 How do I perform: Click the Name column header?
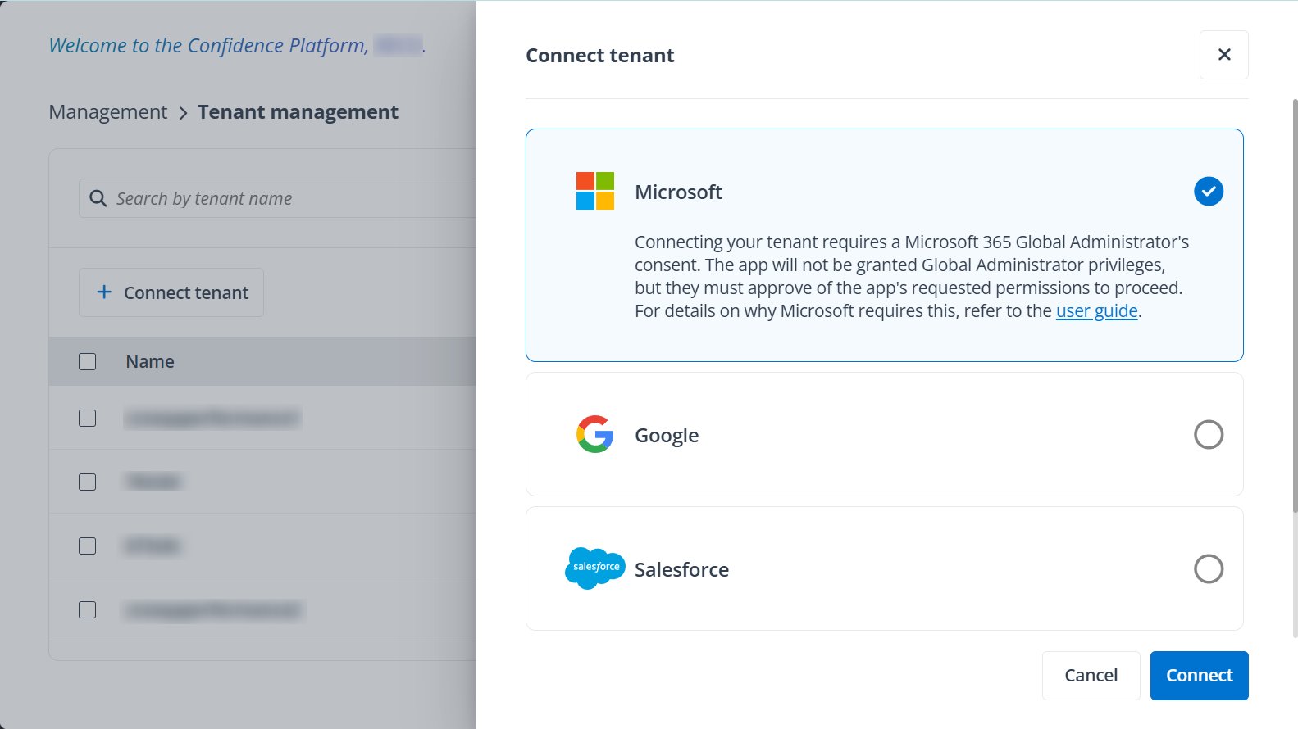pyautogui.click(x=150, y=361)
